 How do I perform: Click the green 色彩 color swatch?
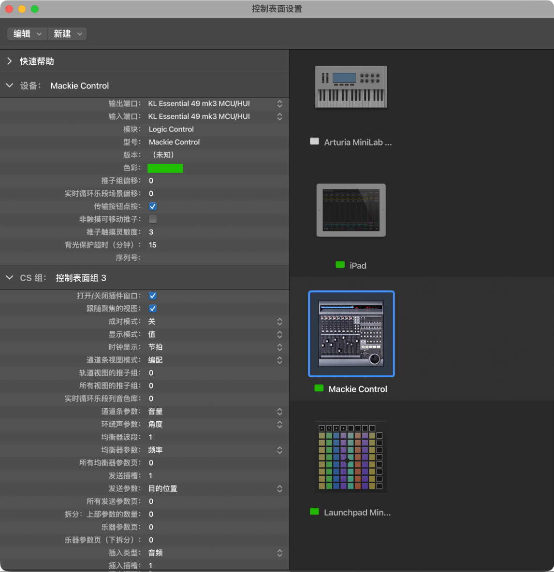pyautogui.click(x=165, y=168)
